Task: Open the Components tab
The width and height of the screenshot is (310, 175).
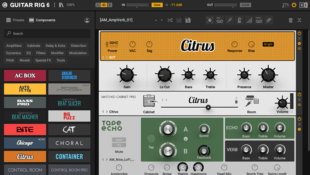Action: point(42,20)
